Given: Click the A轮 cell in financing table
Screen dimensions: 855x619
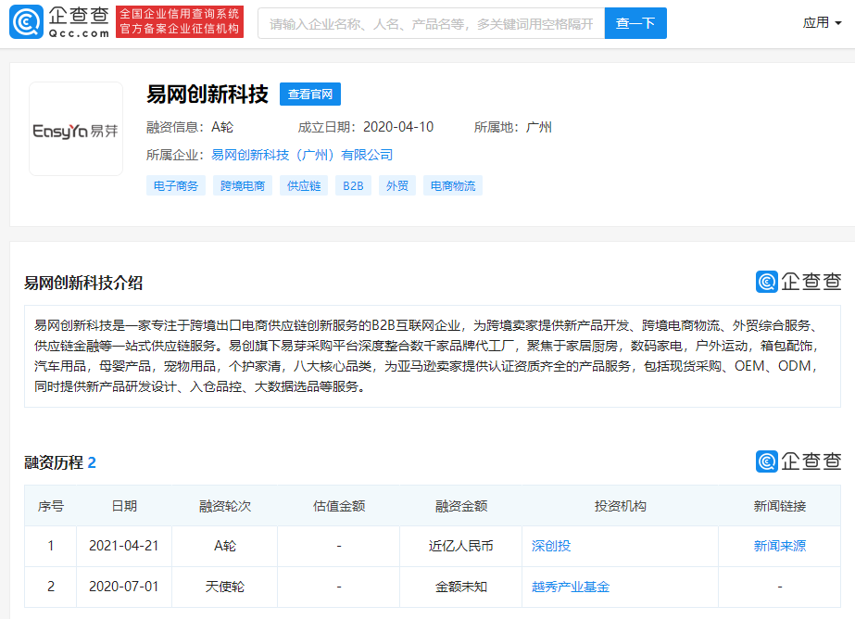Looking at the screenshot, I should (225, 546).
